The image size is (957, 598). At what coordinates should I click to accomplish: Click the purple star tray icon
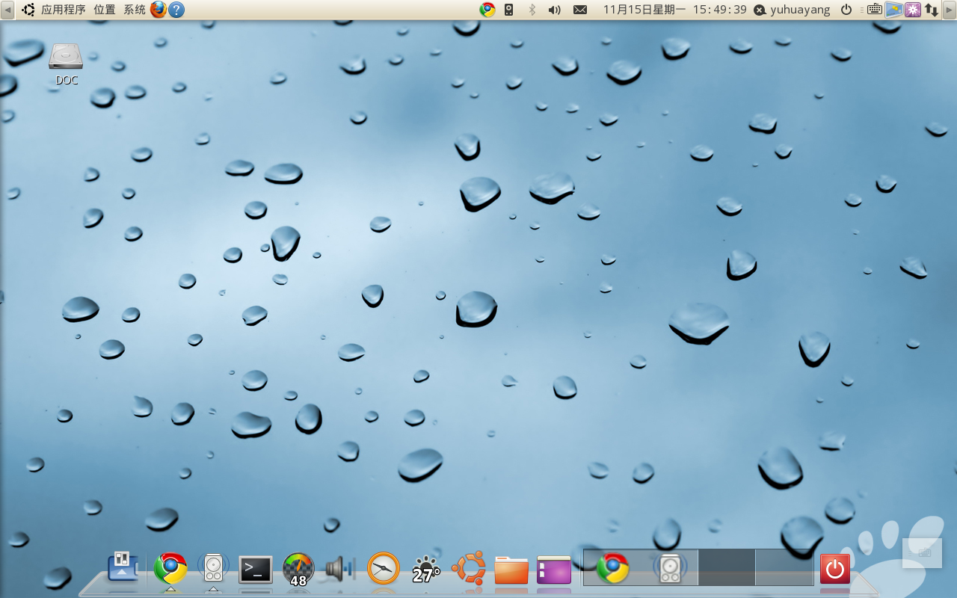[x=913, y=10]
